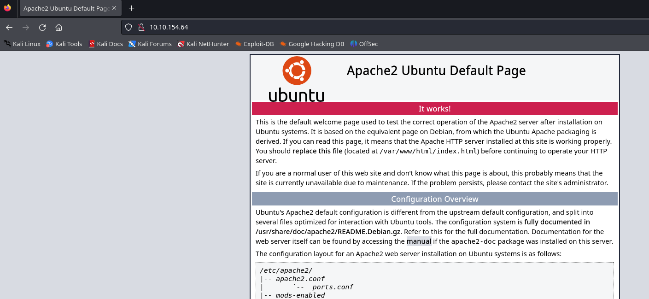Go back with the left arrow
The width and height of the screenshot is (649, 299).
tap(9, 27)
